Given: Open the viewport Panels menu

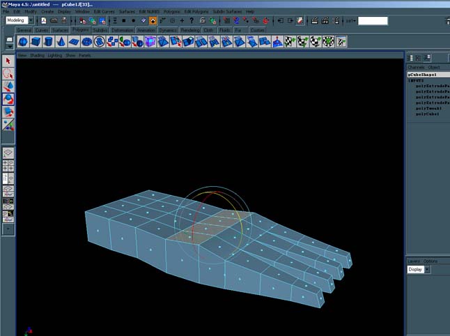Looking at the screenshot, I should 85,55.
